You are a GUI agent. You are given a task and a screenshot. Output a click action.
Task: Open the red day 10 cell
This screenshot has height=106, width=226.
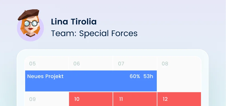point(91,99)
